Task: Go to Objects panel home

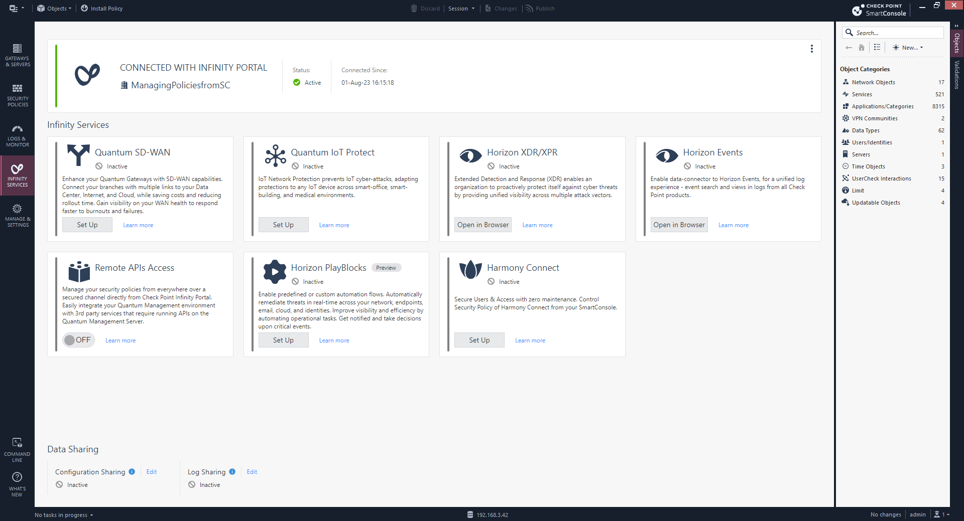Action: 862,48
